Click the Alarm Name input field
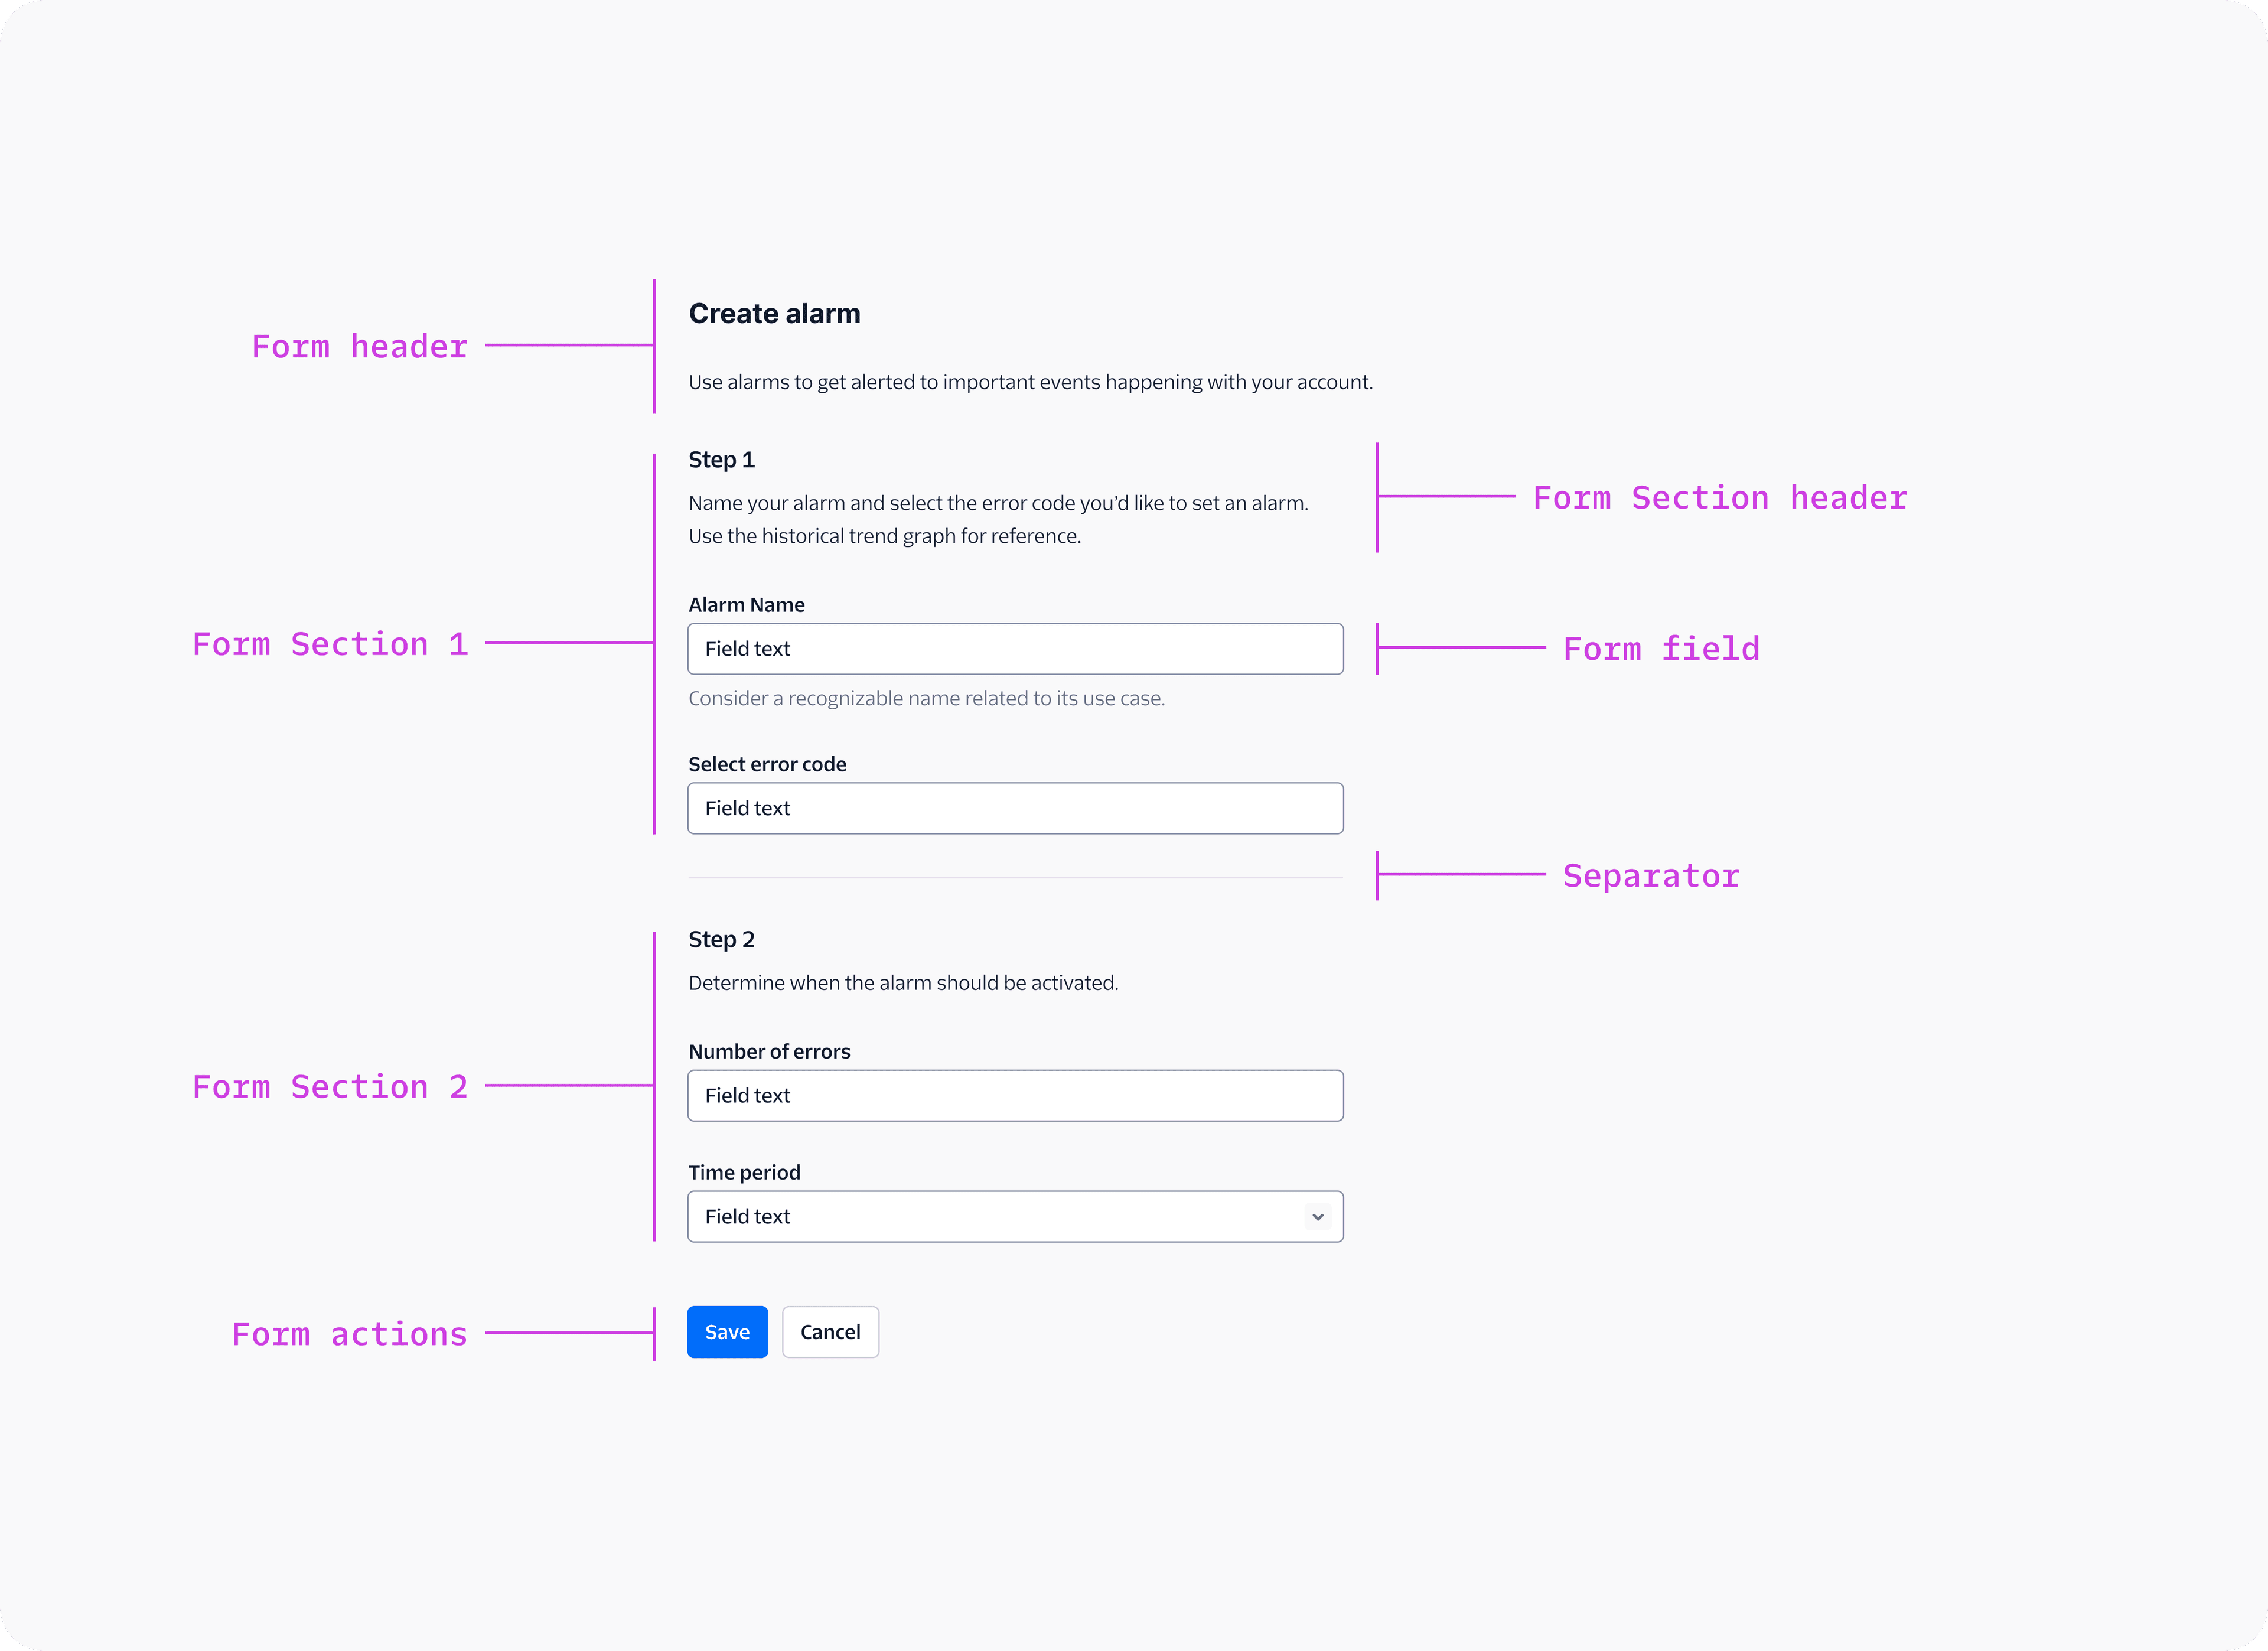The width and height of the screenshot is (2268, 1651). pyautogui.click(x=1014, y=648)
